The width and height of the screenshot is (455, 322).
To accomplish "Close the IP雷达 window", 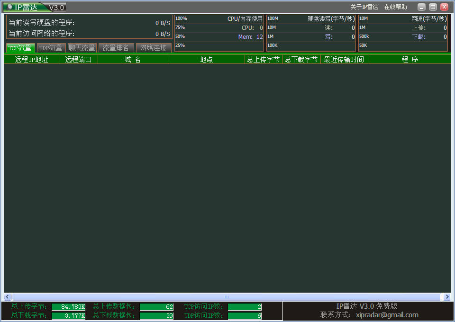I will [444, 7].
